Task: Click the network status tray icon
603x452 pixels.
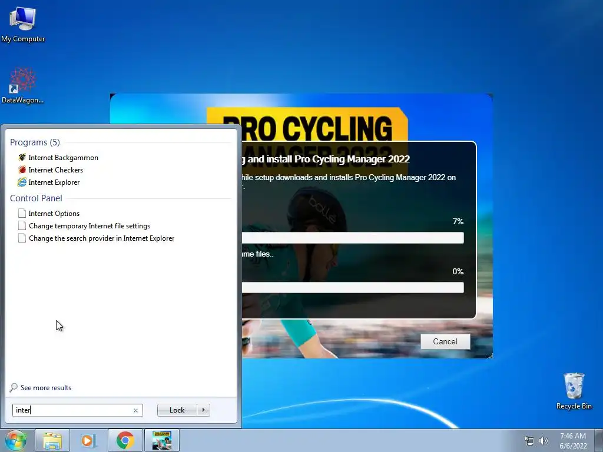Action: pos(529,441)
